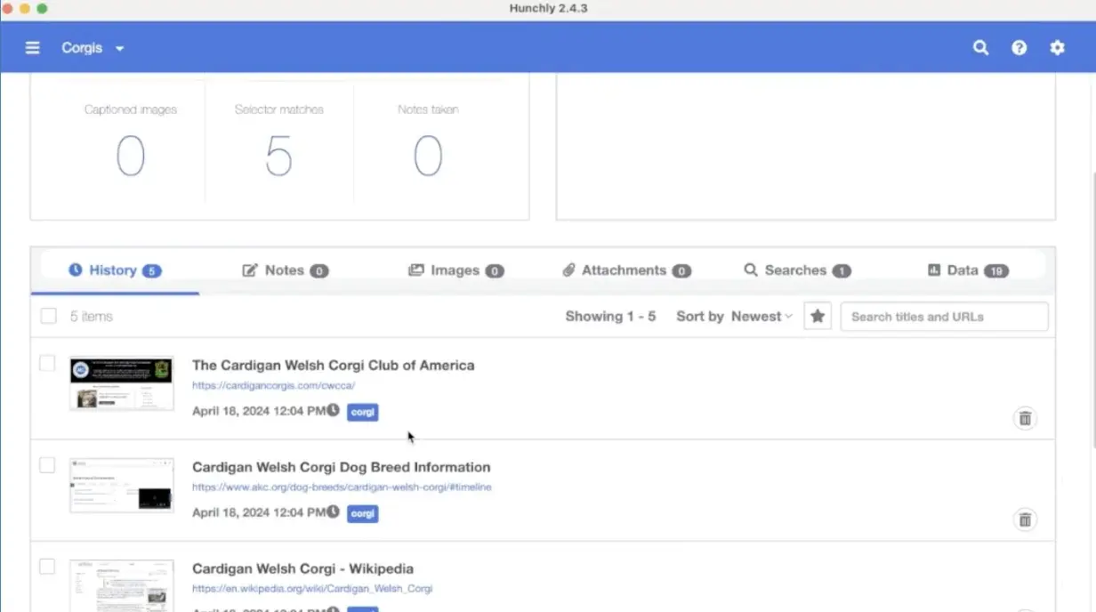The image size is (1096, 612).
Task: Delete the Cardigan Welsh Corgi Club entry via trash icon
Action: 1025,418
